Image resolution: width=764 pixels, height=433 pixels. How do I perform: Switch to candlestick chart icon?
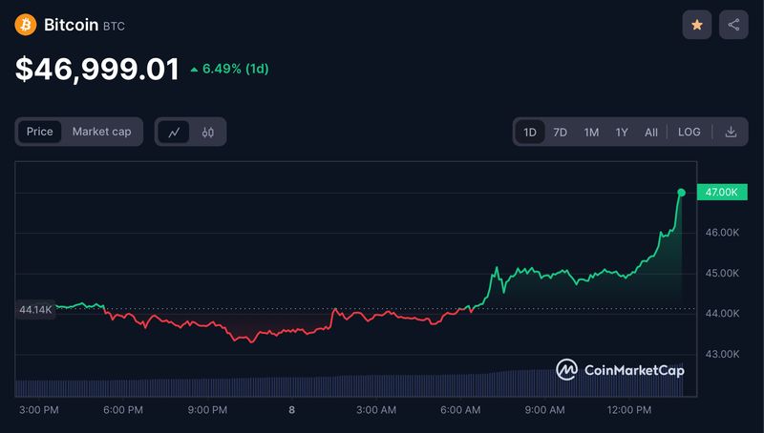click(x=208, y=132)
